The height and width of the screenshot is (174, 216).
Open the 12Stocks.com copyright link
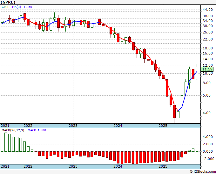click(203, 171)
